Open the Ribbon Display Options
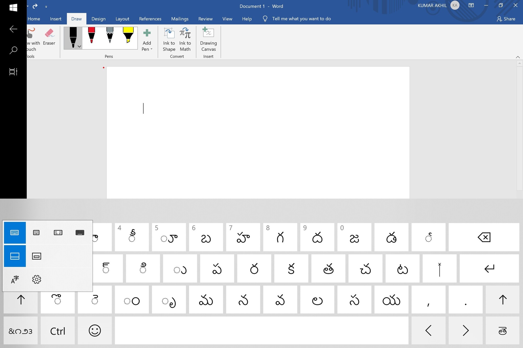523x348 pixels. coord(471,5)
